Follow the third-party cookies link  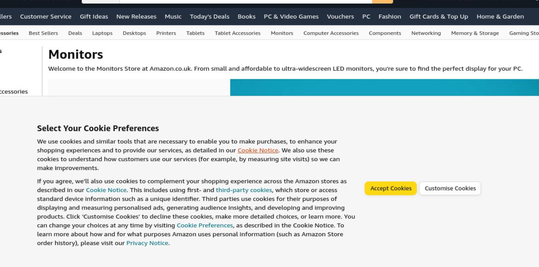click(244, 190)
